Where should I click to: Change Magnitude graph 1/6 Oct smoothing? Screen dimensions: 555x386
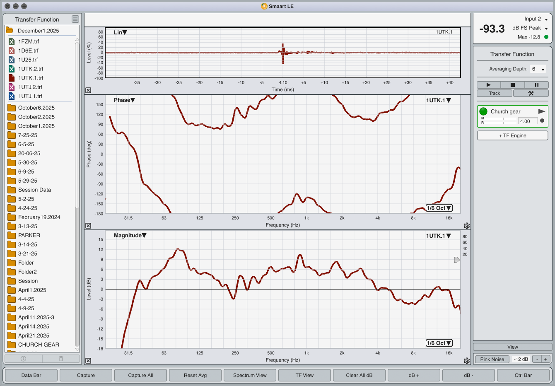439,343
